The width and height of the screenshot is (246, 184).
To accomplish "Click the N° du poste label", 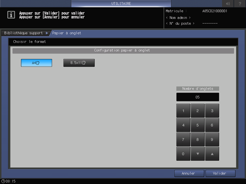I will pos(180,23).
